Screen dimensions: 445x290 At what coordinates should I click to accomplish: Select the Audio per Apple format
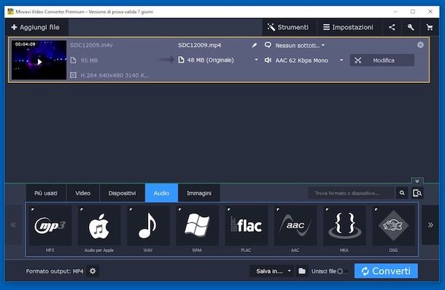pos(99,226)
